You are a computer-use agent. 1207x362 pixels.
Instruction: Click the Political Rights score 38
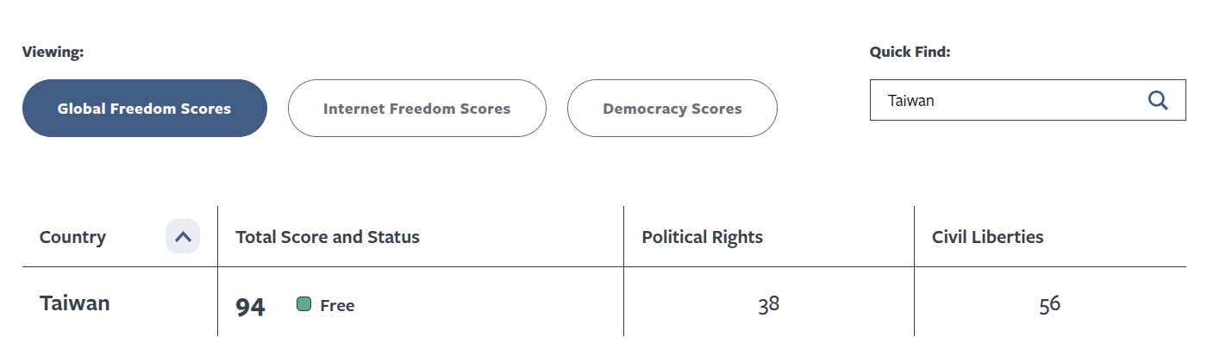[x=769, y=304]
